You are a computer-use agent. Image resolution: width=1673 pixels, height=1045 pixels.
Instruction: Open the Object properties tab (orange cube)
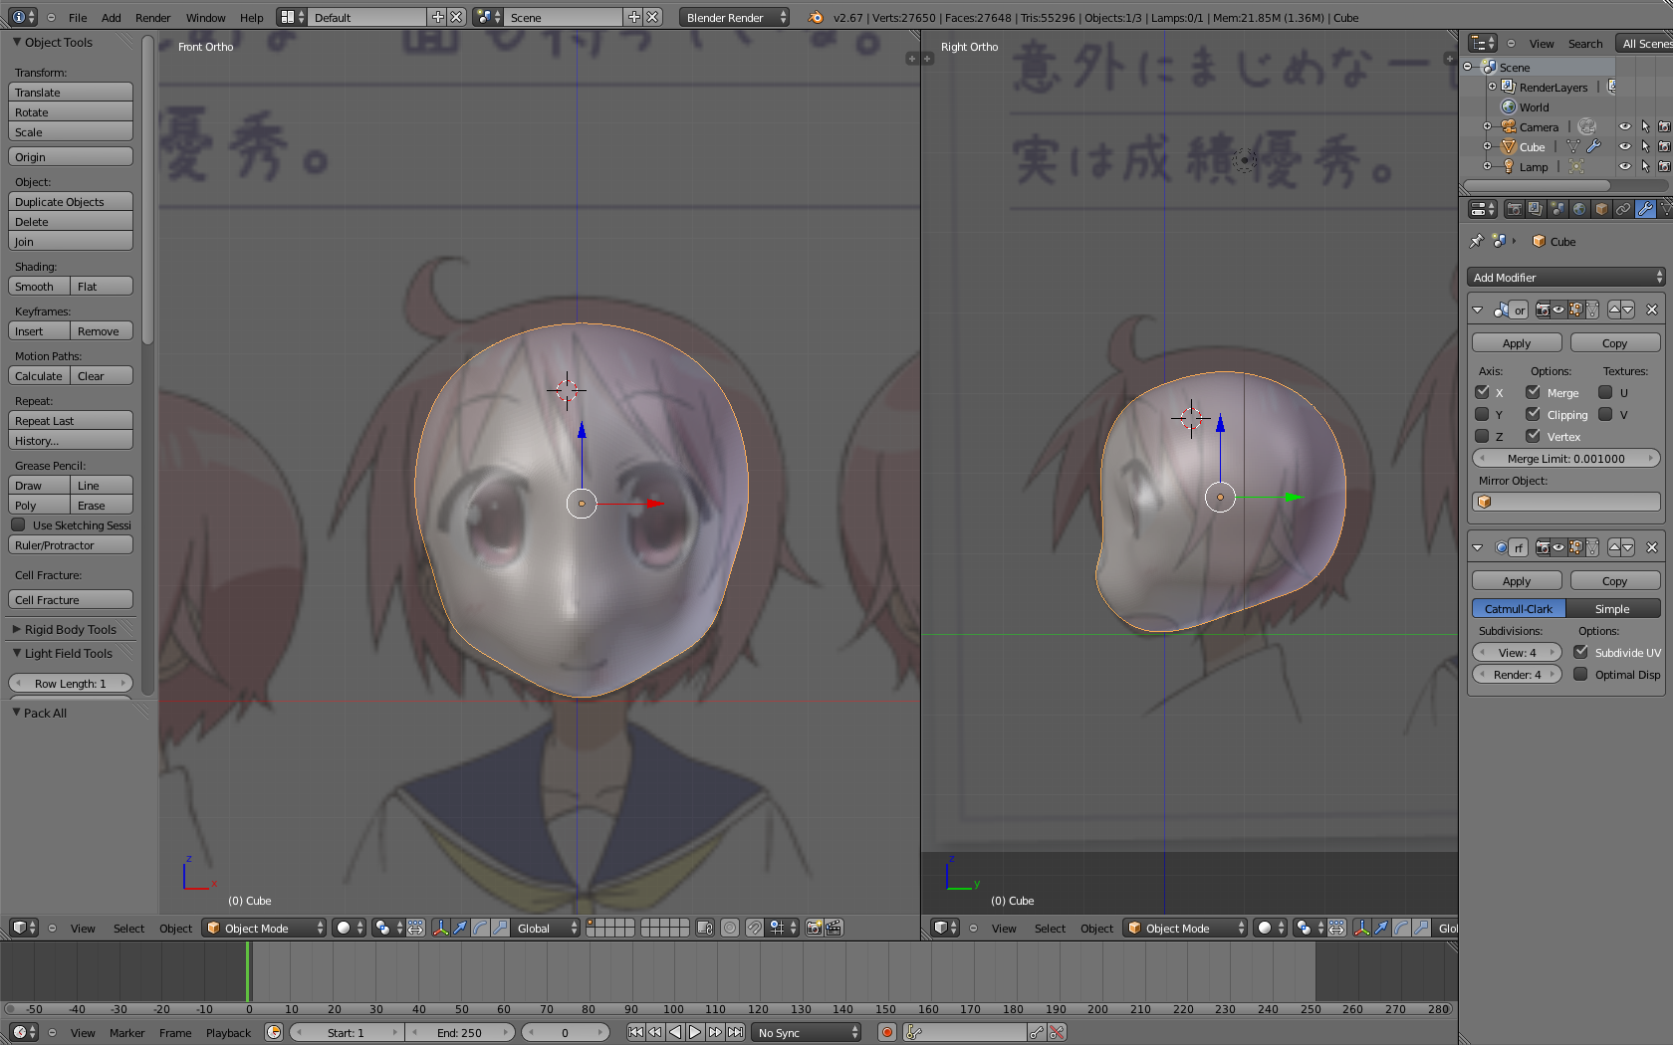pyautogui.click(x=1601, y=209)
